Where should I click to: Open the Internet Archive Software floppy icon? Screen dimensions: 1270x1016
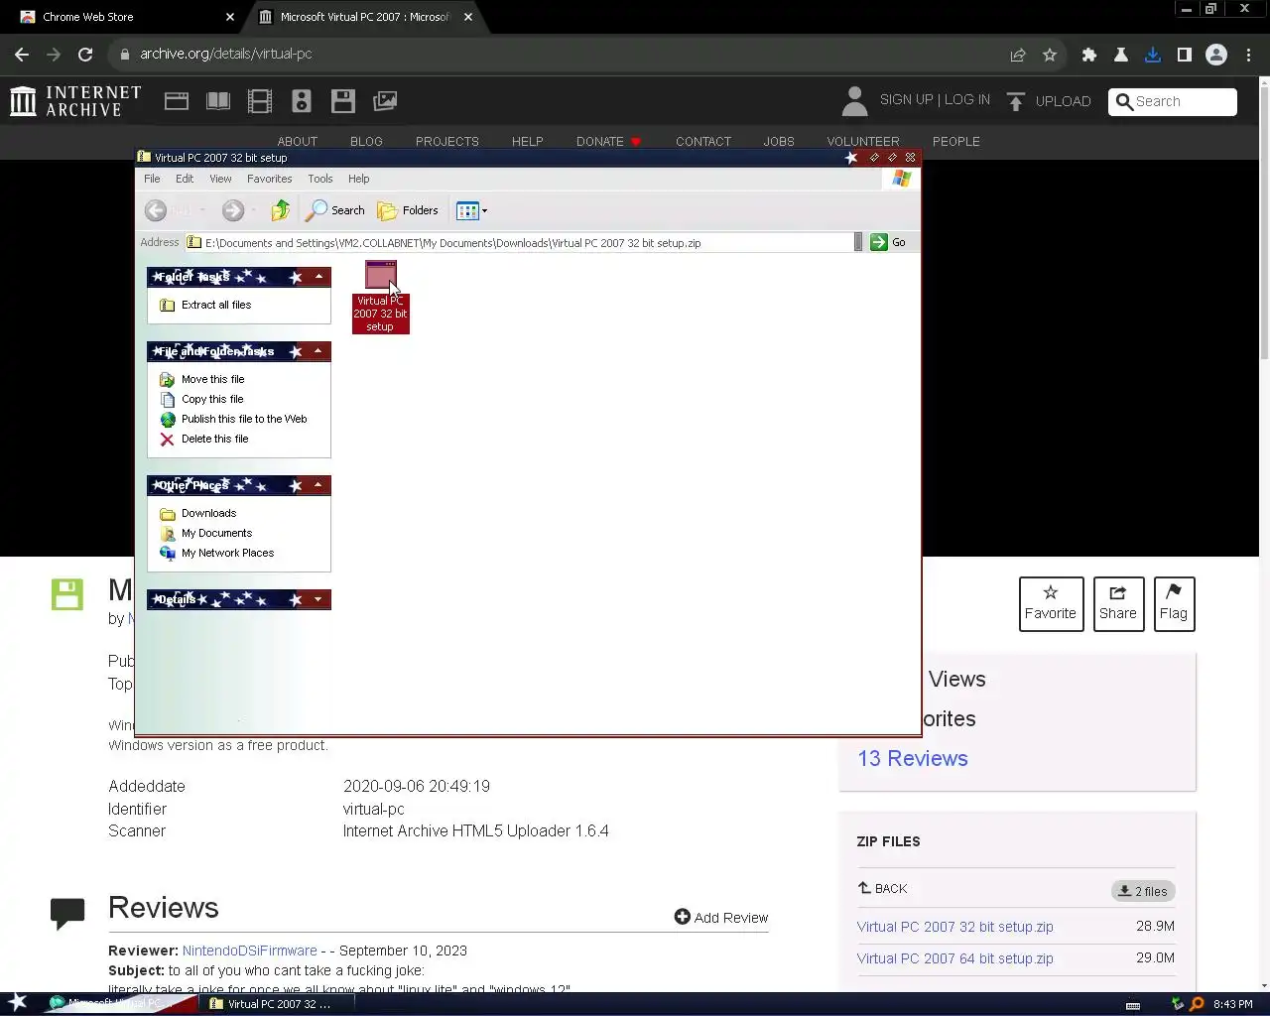pos(343,101)
